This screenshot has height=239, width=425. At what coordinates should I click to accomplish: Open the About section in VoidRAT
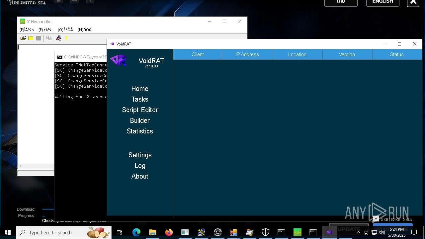tap(140, 176)
